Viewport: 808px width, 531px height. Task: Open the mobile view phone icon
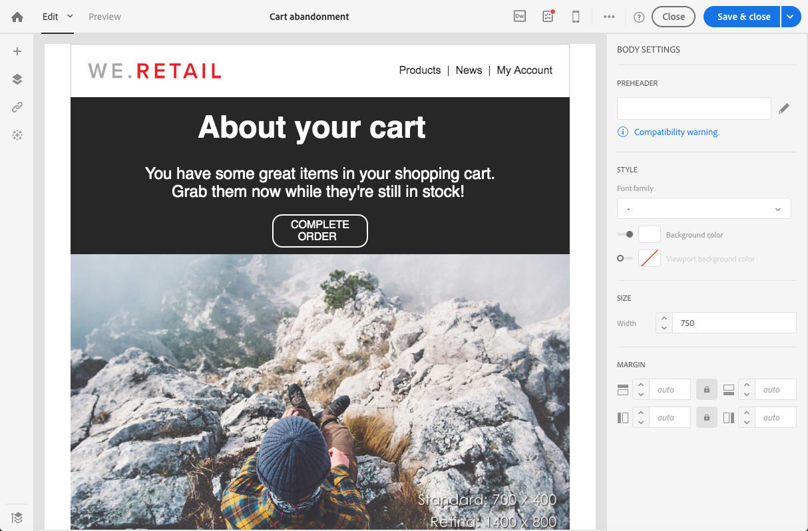(x=576, y=17)
